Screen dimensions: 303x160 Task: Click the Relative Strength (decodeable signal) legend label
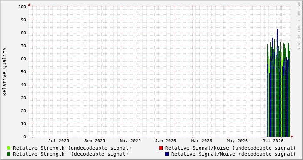[70, 154]
